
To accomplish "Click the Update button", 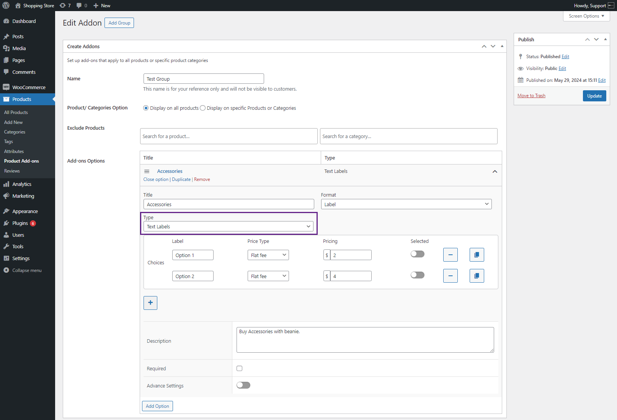I will point(594,96).
